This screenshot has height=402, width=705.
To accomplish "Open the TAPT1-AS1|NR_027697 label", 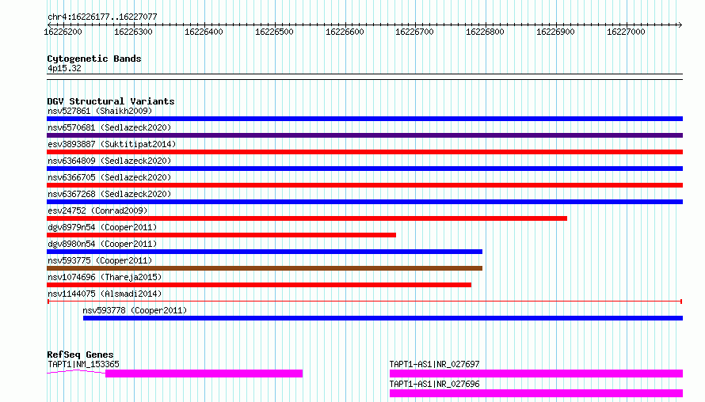I will [434, 364].
